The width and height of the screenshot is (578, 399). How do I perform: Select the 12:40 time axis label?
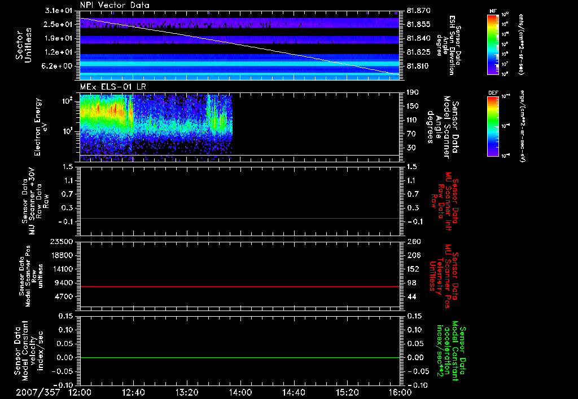click(134, 392)
